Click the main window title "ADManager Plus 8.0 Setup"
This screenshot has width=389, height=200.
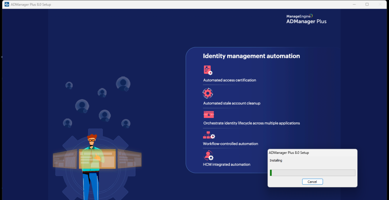click(31, 4)
